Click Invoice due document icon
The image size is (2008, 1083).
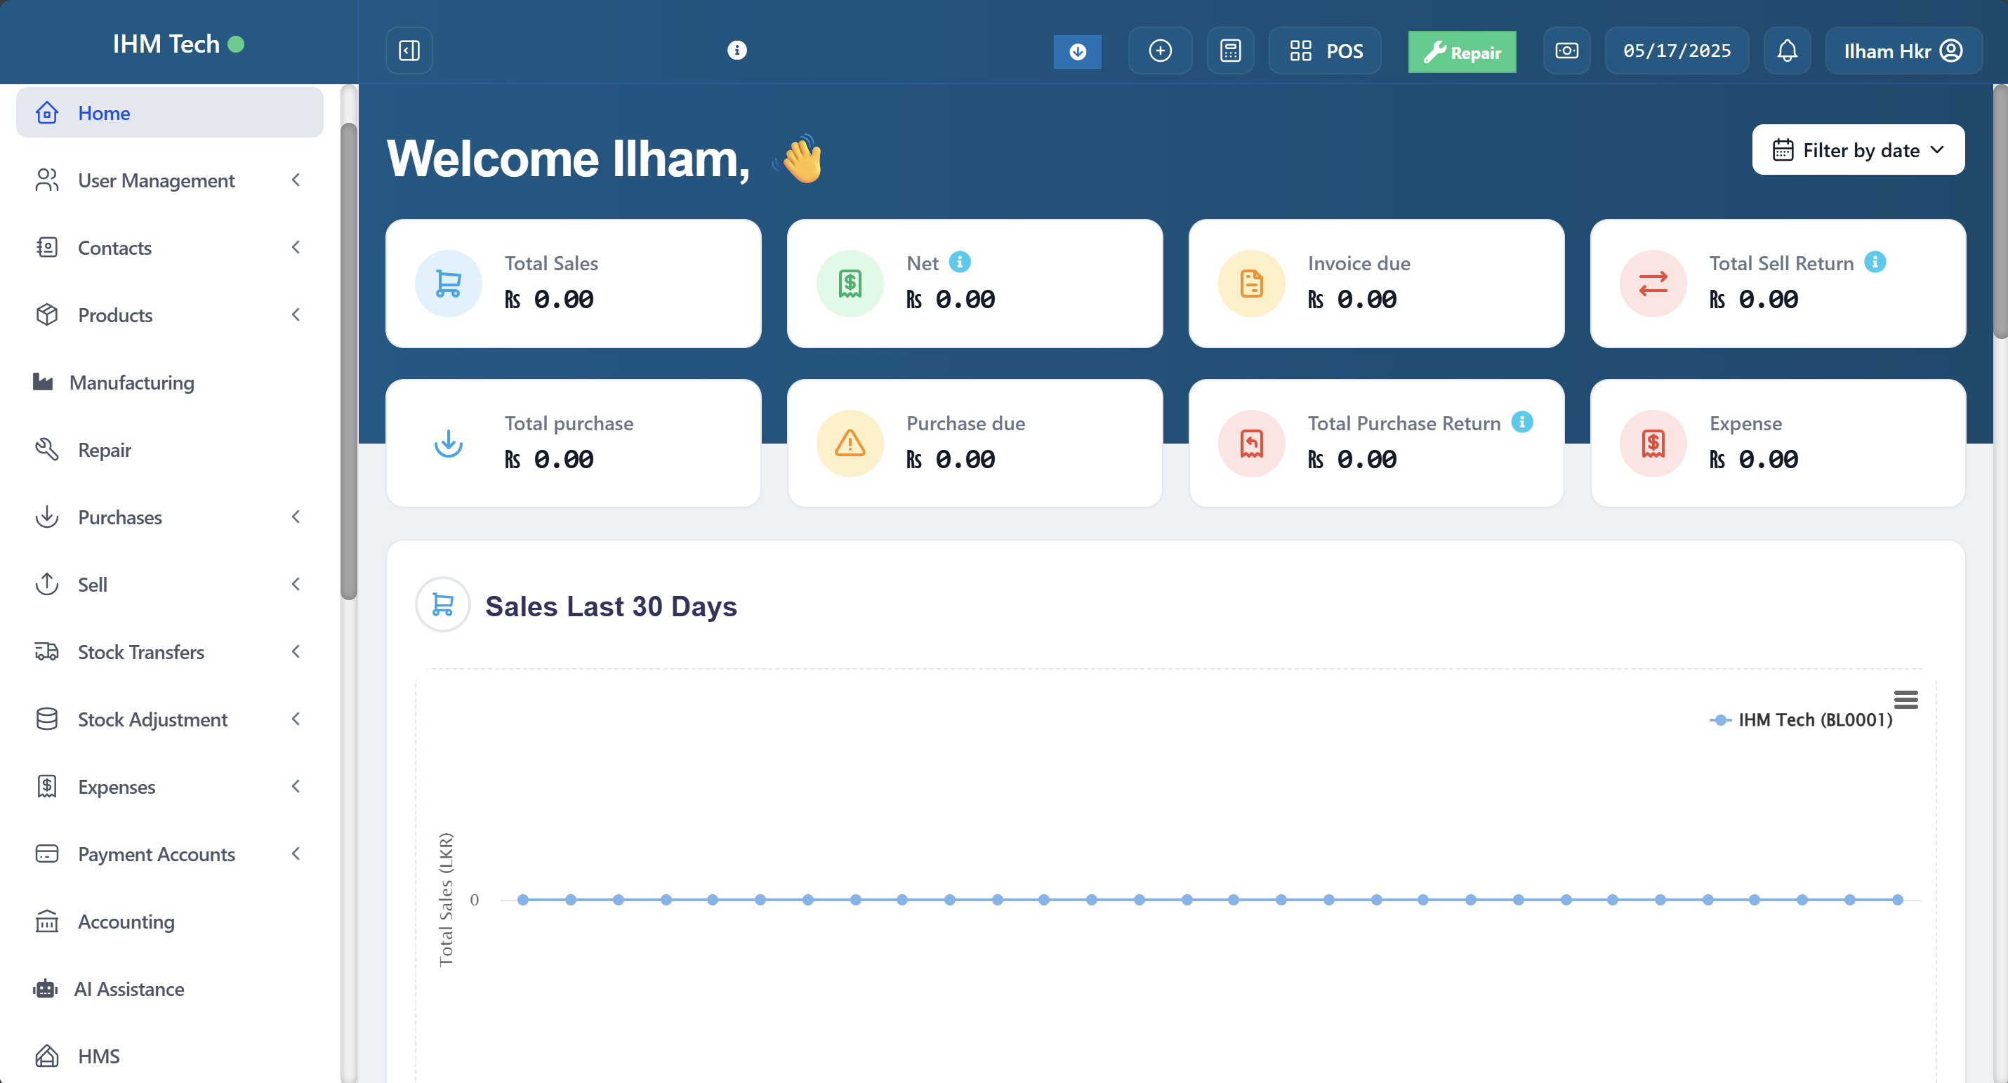tap(1251, 284)
